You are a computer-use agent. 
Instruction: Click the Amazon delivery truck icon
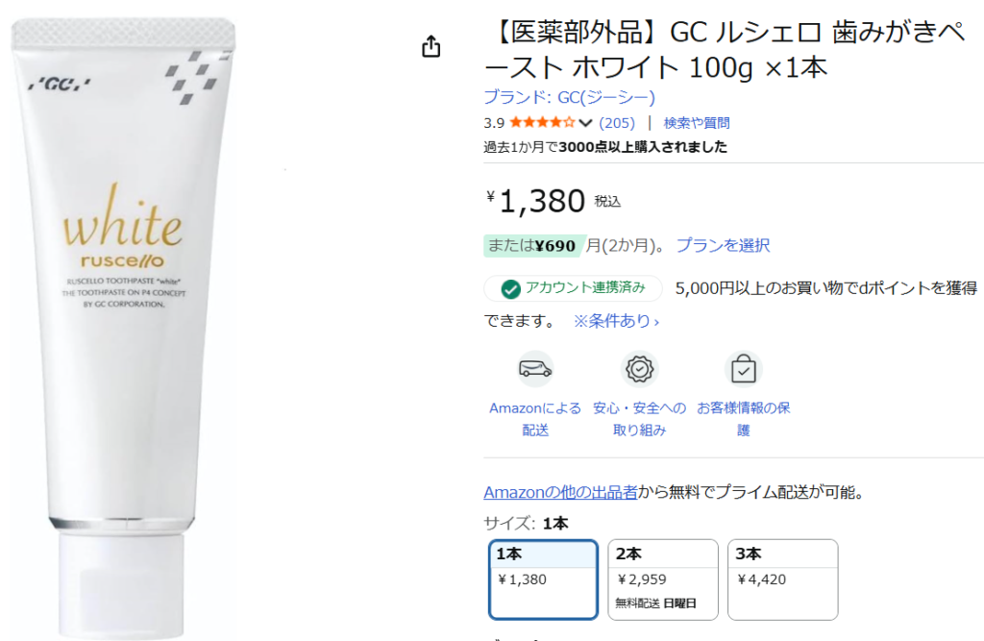tap(535, 368)
